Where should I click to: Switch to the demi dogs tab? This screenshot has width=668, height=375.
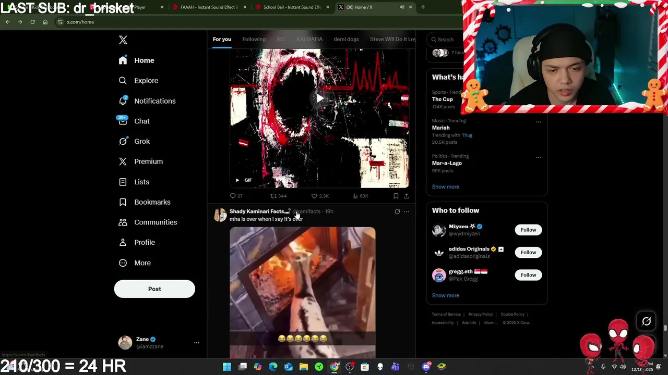tap(347, 39)
